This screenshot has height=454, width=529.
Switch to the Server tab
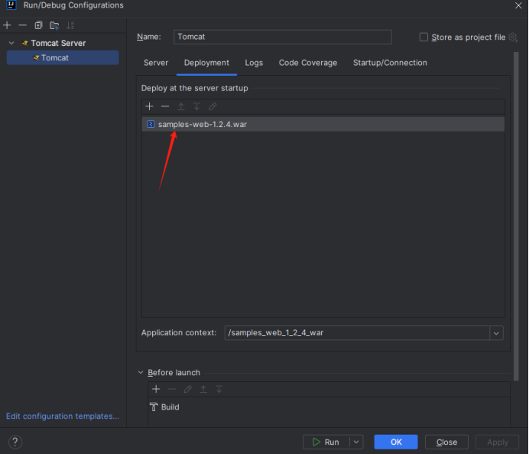pyautogui.click(x=156, y=63)
